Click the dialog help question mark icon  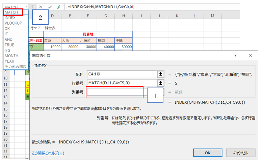tap(235, 56)
